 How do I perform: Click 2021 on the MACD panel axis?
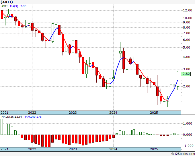[5, 149]
